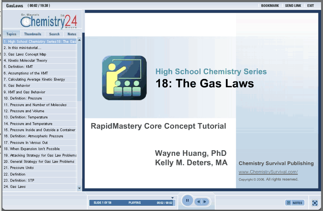
Task: Click SEND LINK in the top bar
Action: pos(293,6)
